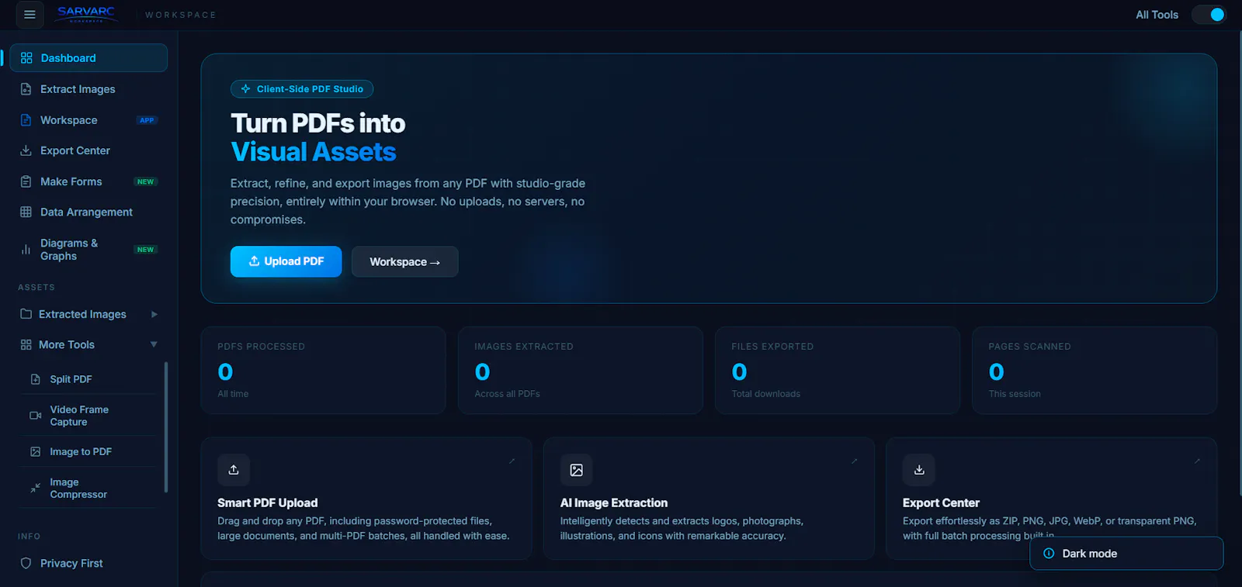Collapse the More Tools arrow
This screenshot has height=587, width=1242.
(x=154, y=344)
